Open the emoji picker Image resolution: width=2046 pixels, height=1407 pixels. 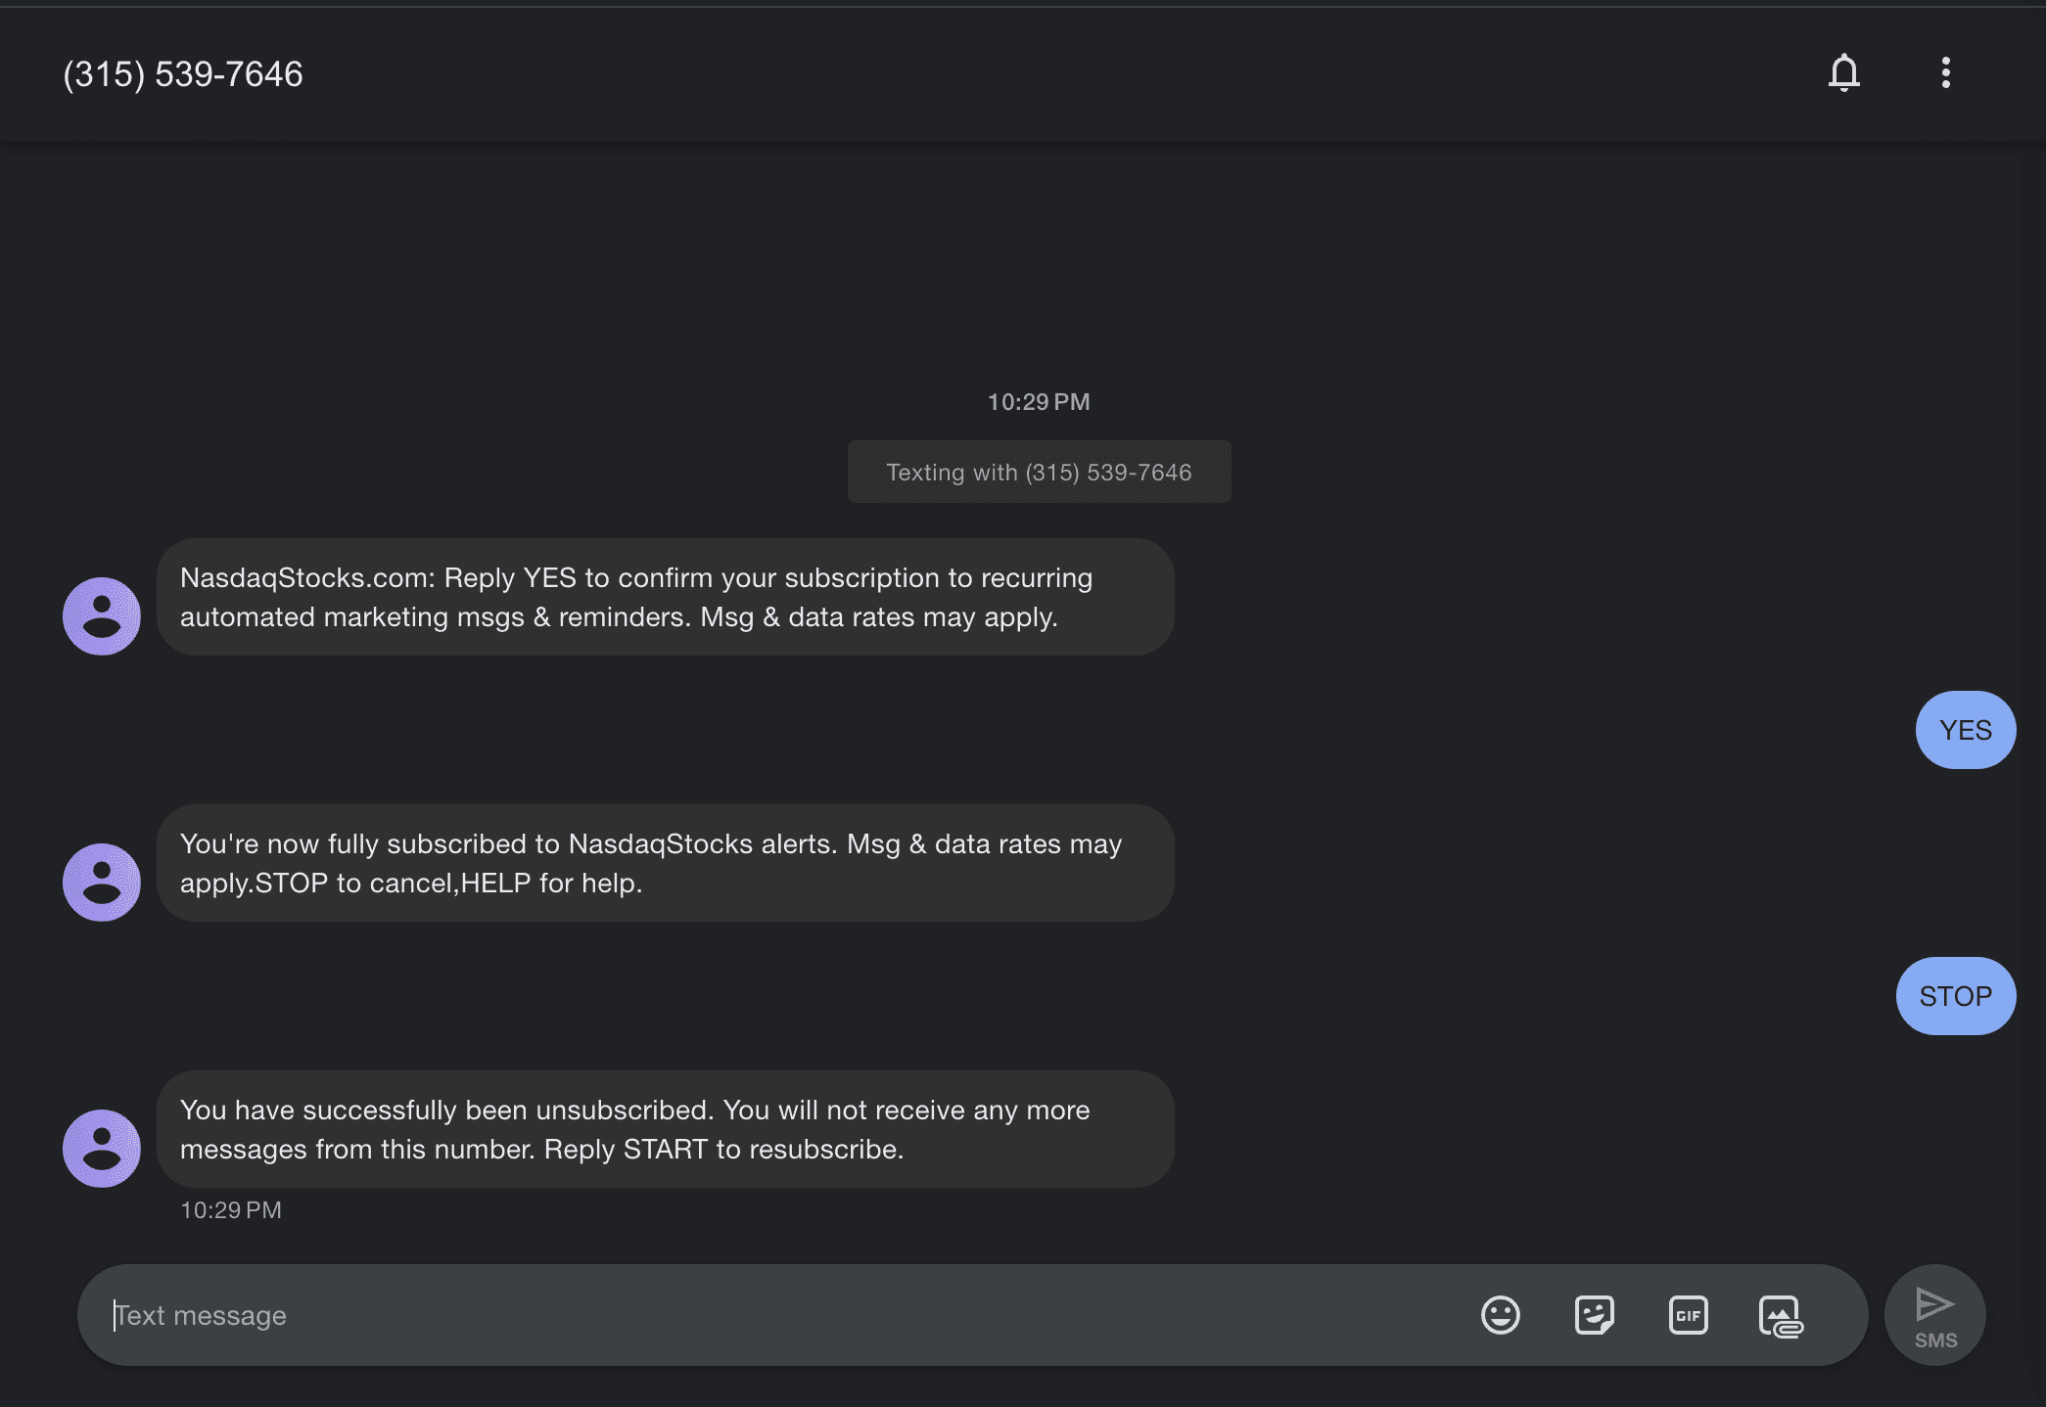[x=1500, y=1315]
